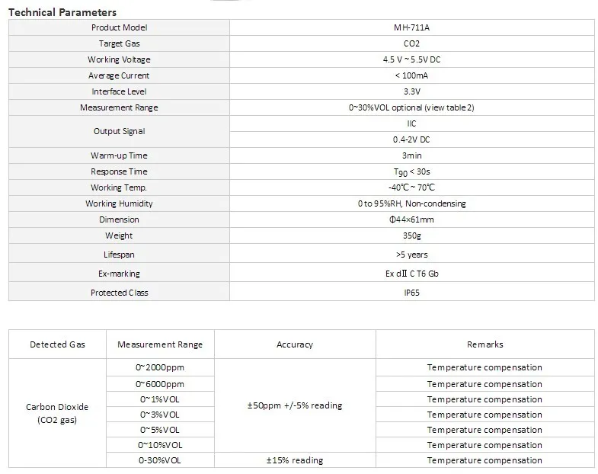Select the Target Gas label cell
Screen dimensions: 598x474
pyautogui.click(x=119, y=43)
